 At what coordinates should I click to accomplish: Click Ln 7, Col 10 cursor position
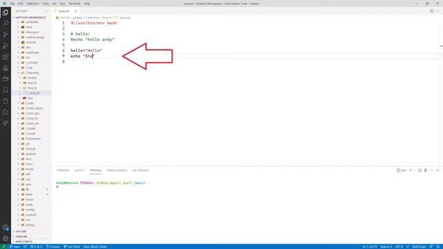370,247
